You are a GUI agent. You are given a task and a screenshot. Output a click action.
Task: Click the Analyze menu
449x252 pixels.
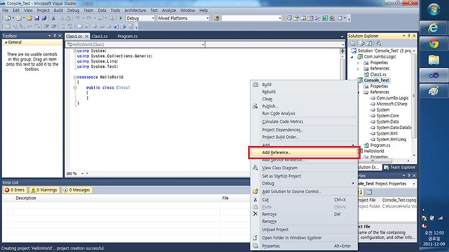tap(169, 11)
